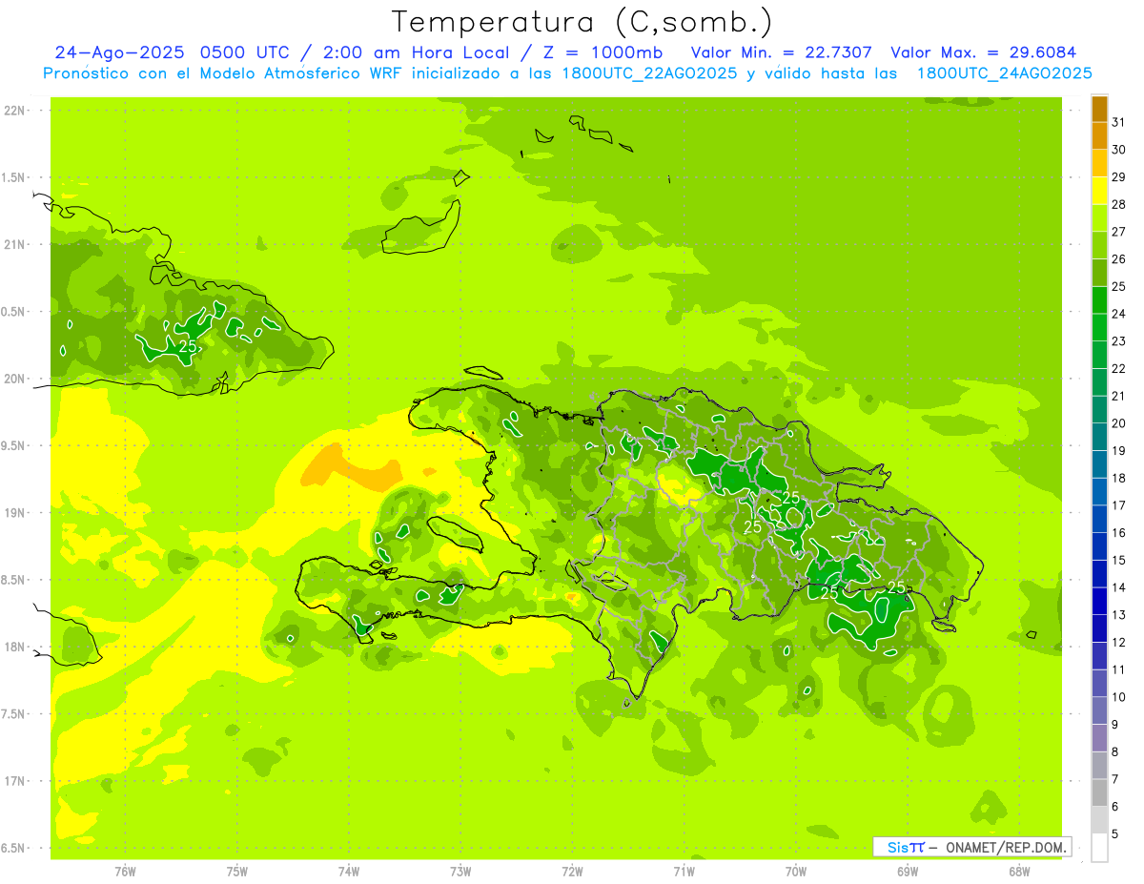Click 'Valor Min. = 22.7307' text

(x=784, y=53)
